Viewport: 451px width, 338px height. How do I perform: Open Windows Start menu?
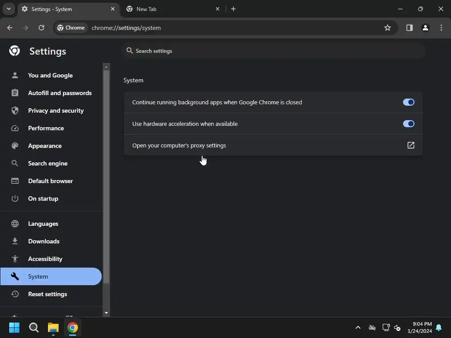(14, 327)
